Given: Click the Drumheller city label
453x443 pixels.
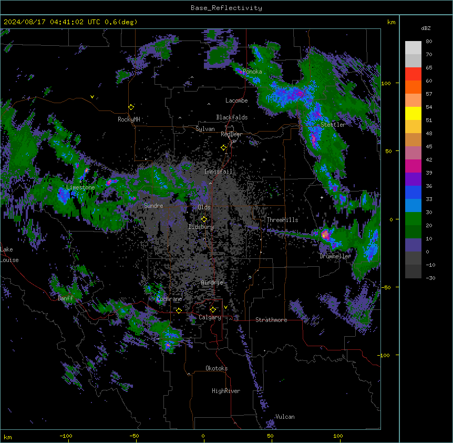Looking at the screenshot, I should (x=335, y=256).
